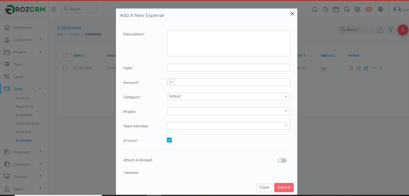The height and width of the screenshot is (196, 409).
Task: Open the calendar icon in top bar
Action: pos(336,9)
